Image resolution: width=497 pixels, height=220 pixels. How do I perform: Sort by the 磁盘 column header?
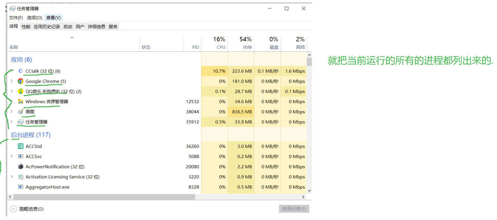[x=267, y=43]
